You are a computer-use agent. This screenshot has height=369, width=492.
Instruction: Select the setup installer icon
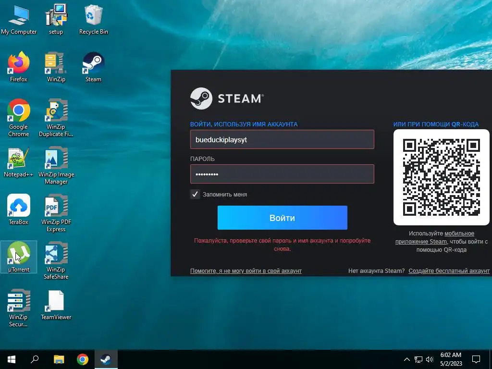coord(56,19)
